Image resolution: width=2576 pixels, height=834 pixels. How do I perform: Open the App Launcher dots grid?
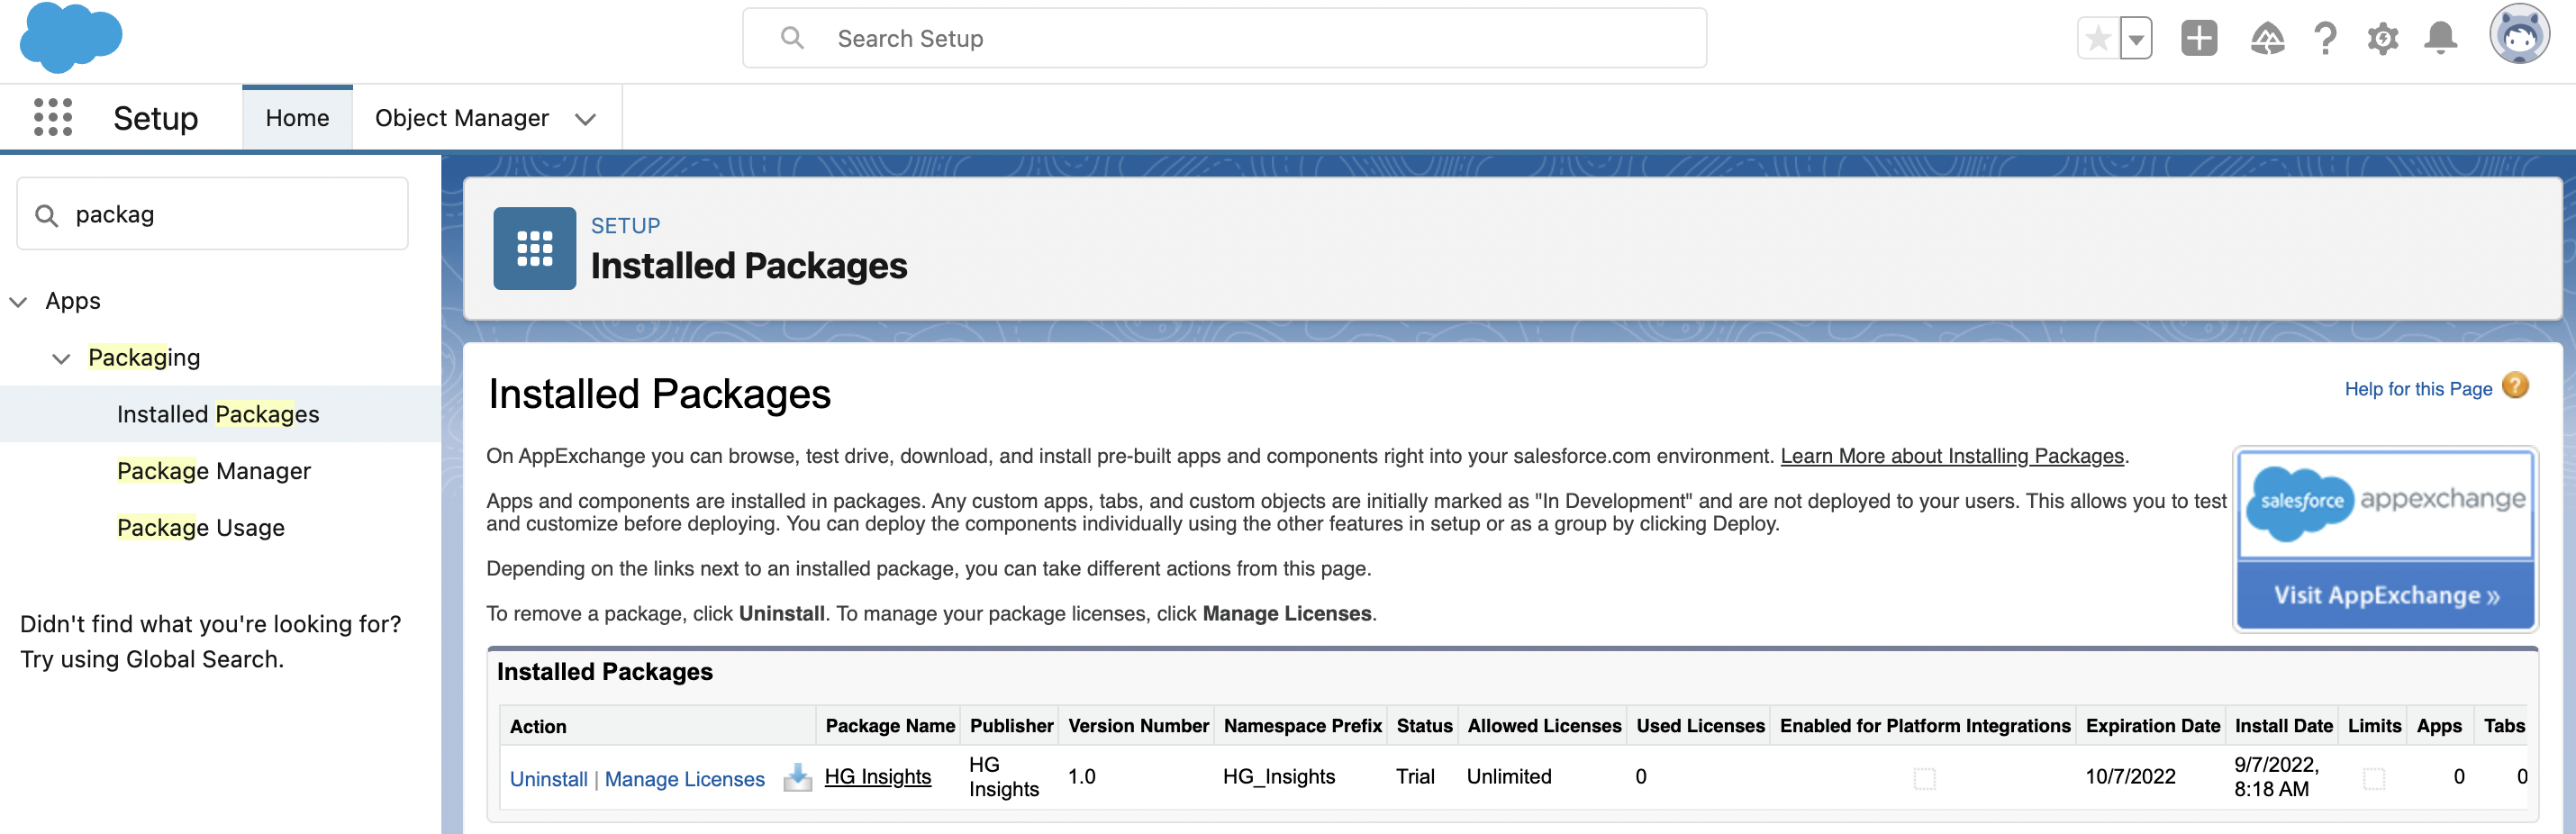[x=53, y=117]
